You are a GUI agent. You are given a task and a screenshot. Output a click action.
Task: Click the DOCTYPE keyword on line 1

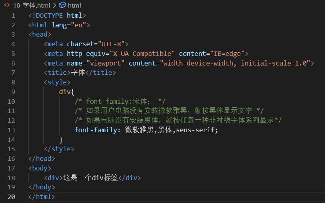coord(49,16)
